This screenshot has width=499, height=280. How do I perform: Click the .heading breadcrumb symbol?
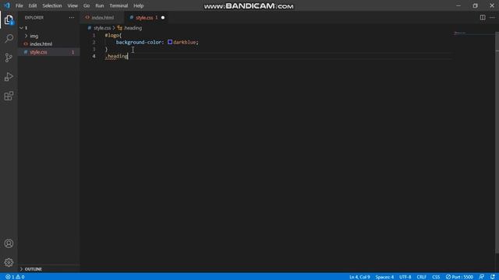click(133, 28)
